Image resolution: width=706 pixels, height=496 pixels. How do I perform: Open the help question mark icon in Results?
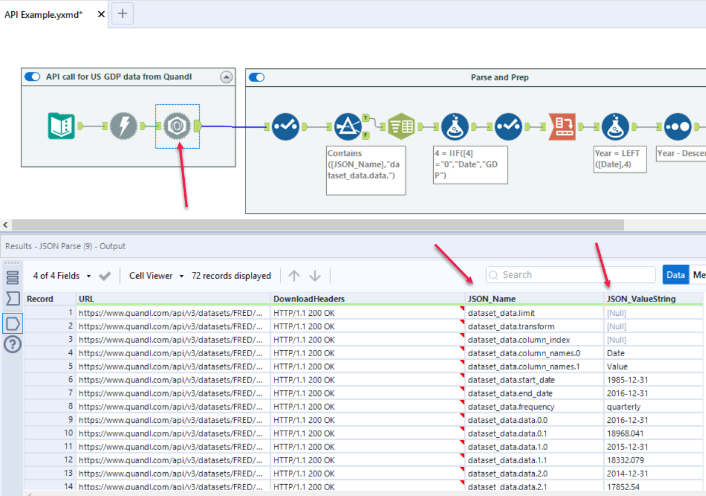point(12,344)
